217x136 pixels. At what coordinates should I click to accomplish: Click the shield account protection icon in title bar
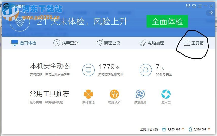coord(188,6)
